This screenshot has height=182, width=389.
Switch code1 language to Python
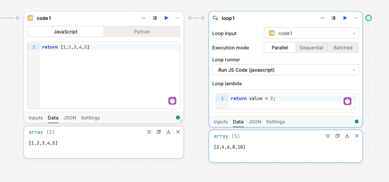coord(142,32)
